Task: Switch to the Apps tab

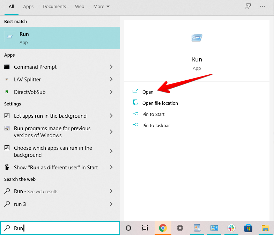Action: [x=28, y=7]
